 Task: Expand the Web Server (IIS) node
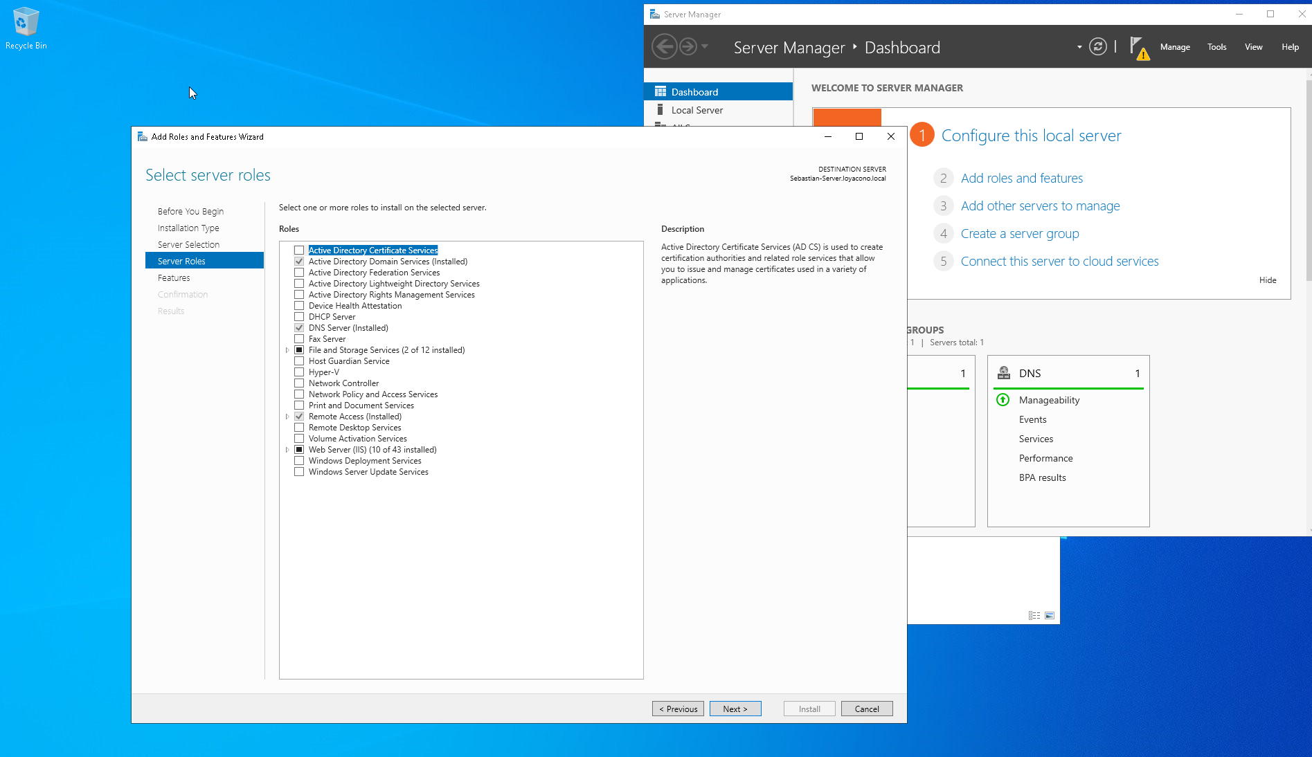point(287,450)
